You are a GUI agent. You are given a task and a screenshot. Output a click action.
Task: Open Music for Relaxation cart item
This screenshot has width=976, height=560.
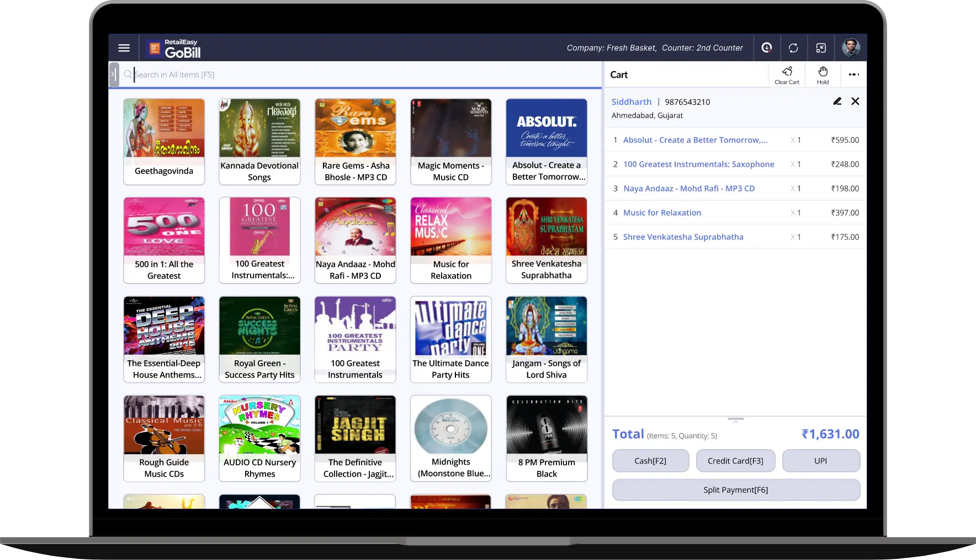pos(662,212)
